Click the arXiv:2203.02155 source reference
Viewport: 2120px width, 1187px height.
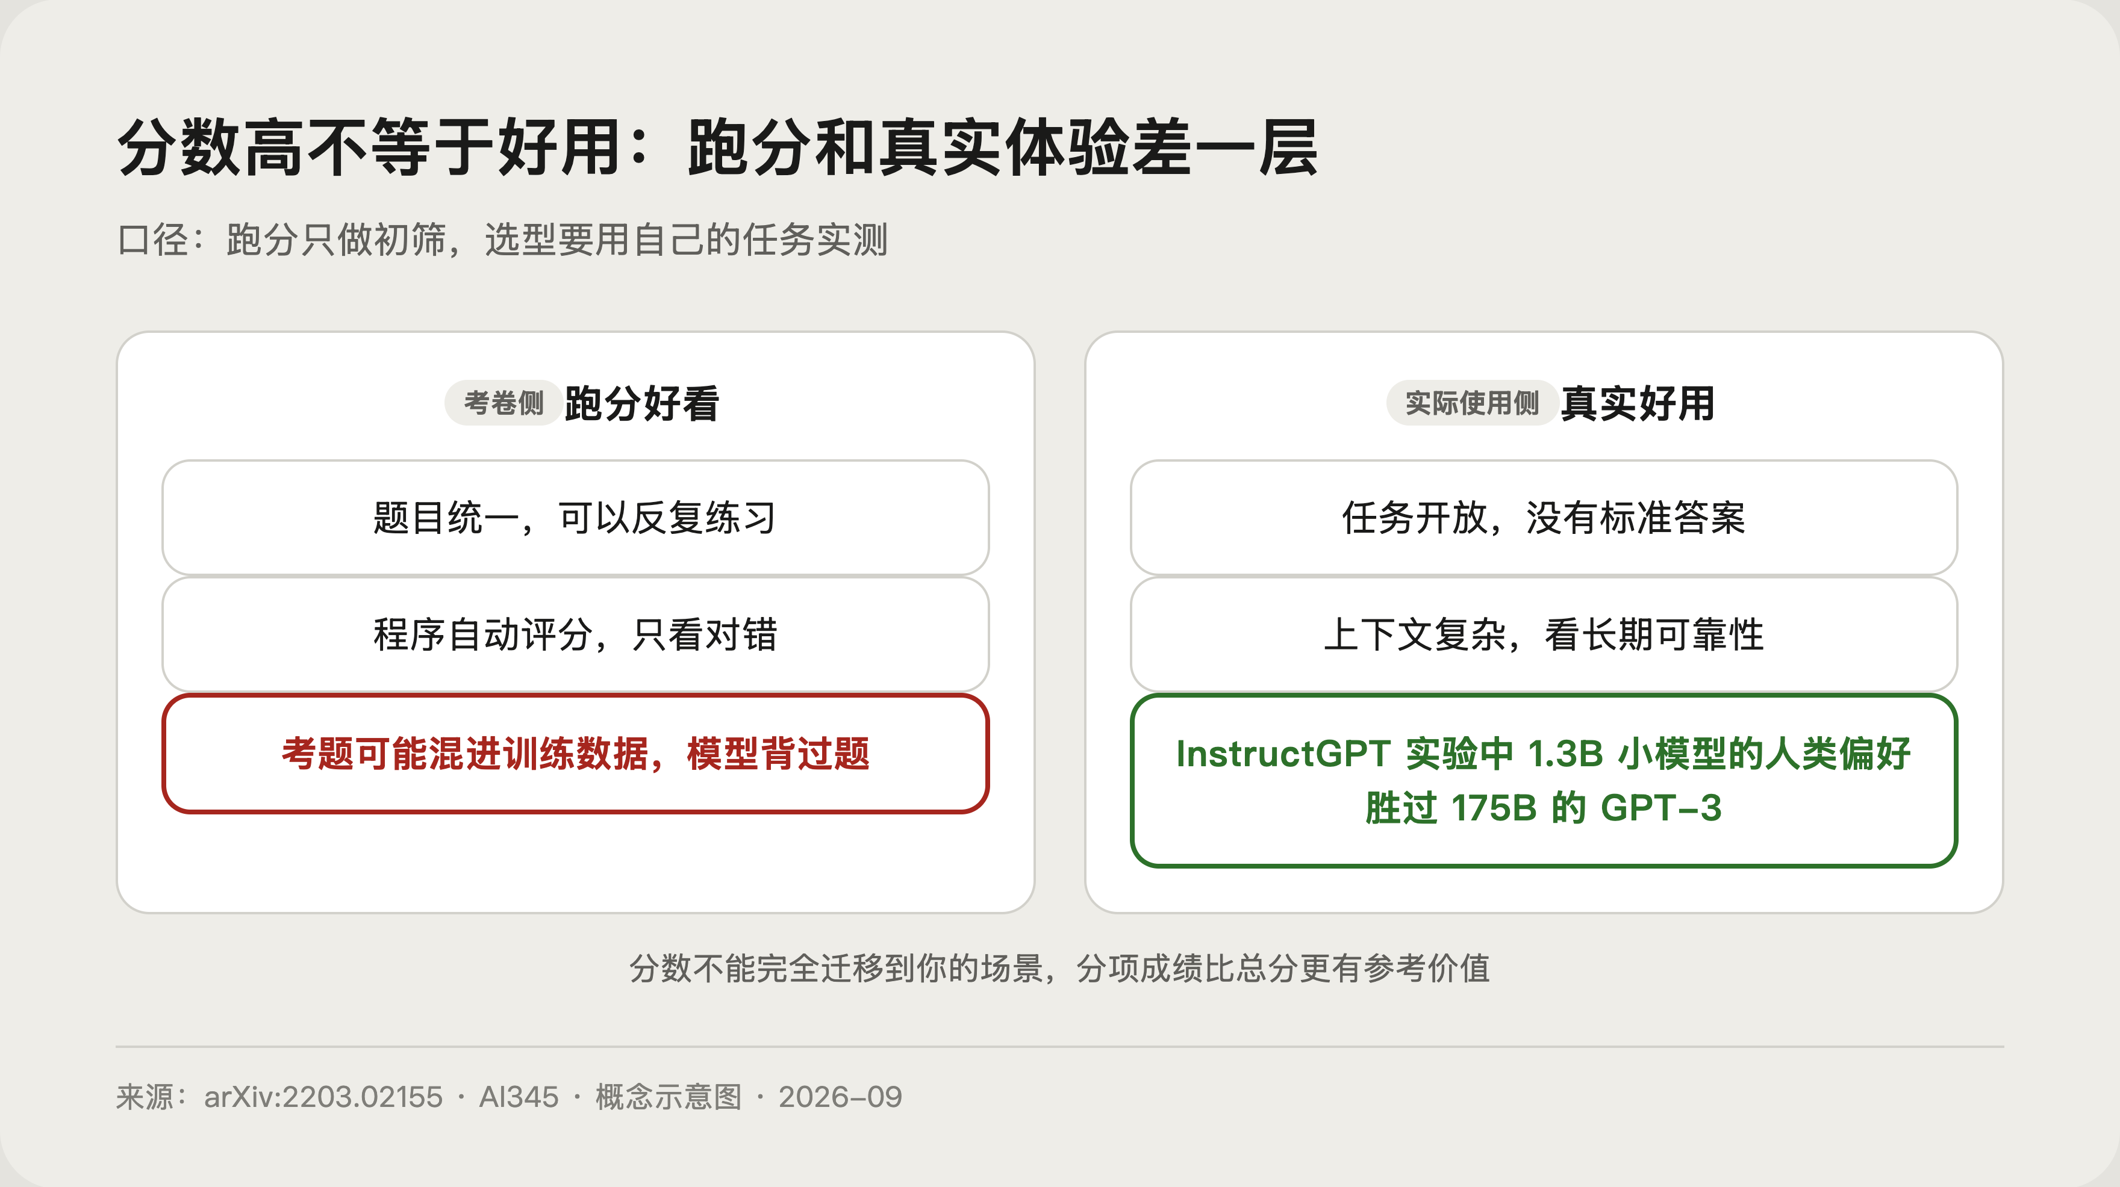(x=323, y=1097)
